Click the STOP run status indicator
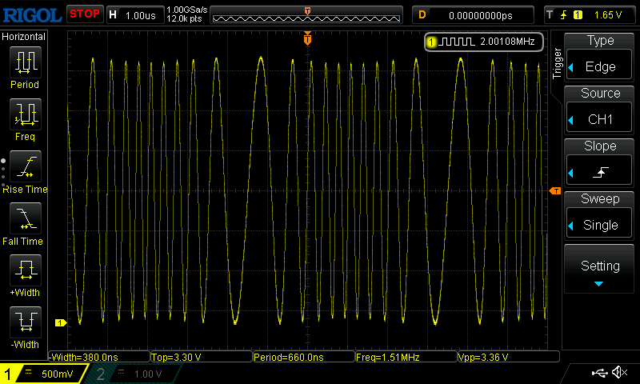 85,14
